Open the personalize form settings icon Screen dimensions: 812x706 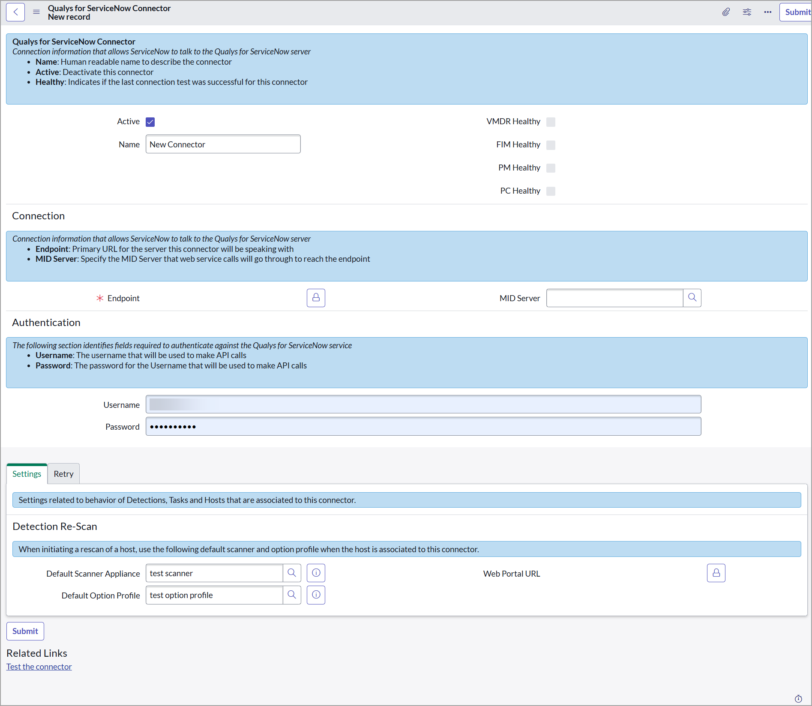(x=747, y=12)
